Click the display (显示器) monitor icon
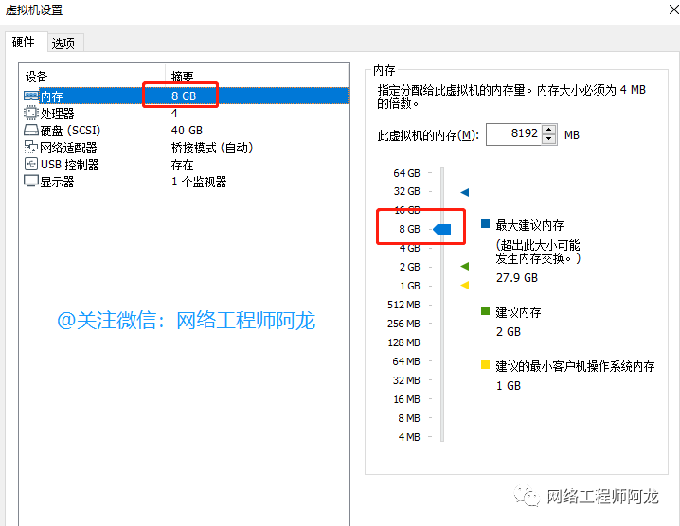 [31, 181]
